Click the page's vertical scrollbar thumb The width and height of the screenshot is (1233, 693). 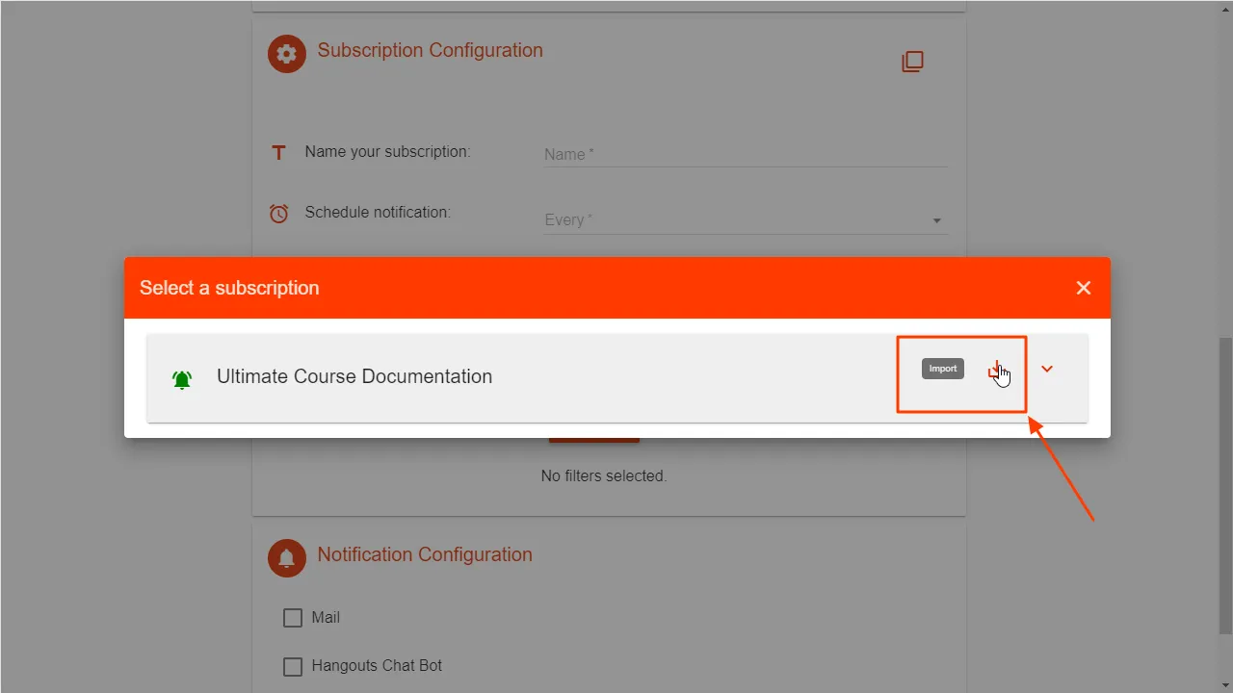point(1225,485)
